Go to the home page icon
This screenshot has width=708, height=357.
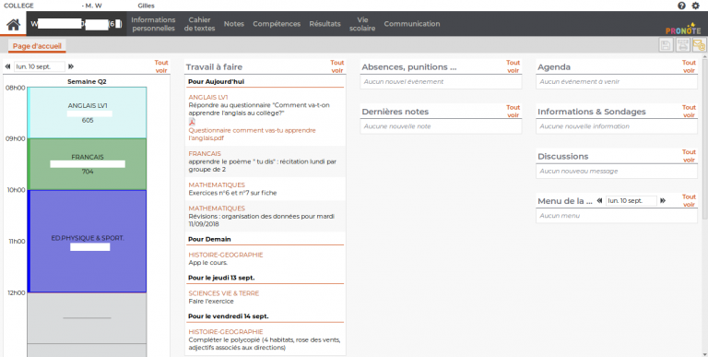(x=13, y=24)
